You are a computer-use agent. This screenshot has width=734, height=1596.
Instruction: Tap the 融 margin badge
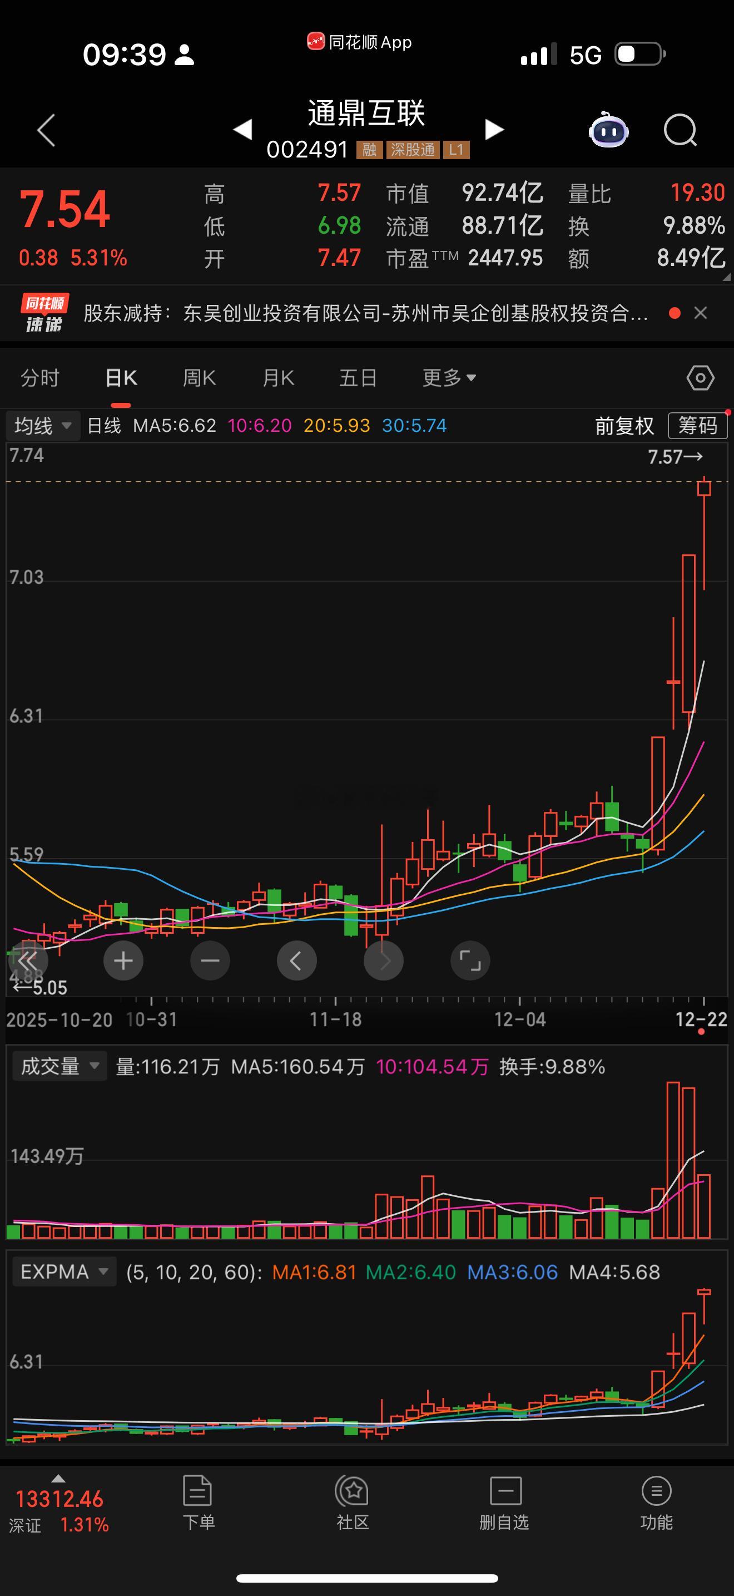pyautogui.click(x=369, y=150)
